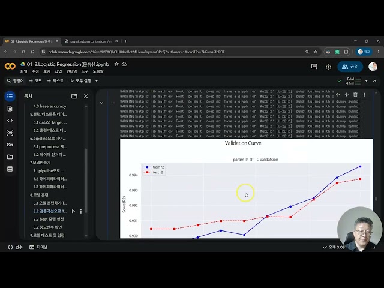384x288 pixels.
Task: Open a new browser tab
Action: coord(125,41)
